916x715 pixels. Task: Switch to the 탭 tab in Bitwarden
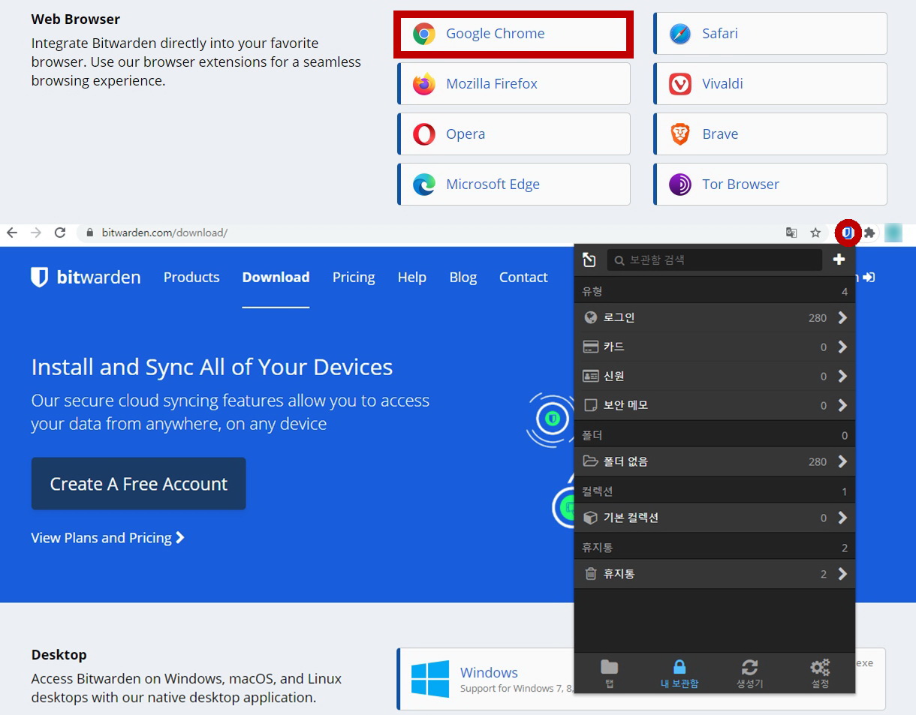(x=609, y=673)
